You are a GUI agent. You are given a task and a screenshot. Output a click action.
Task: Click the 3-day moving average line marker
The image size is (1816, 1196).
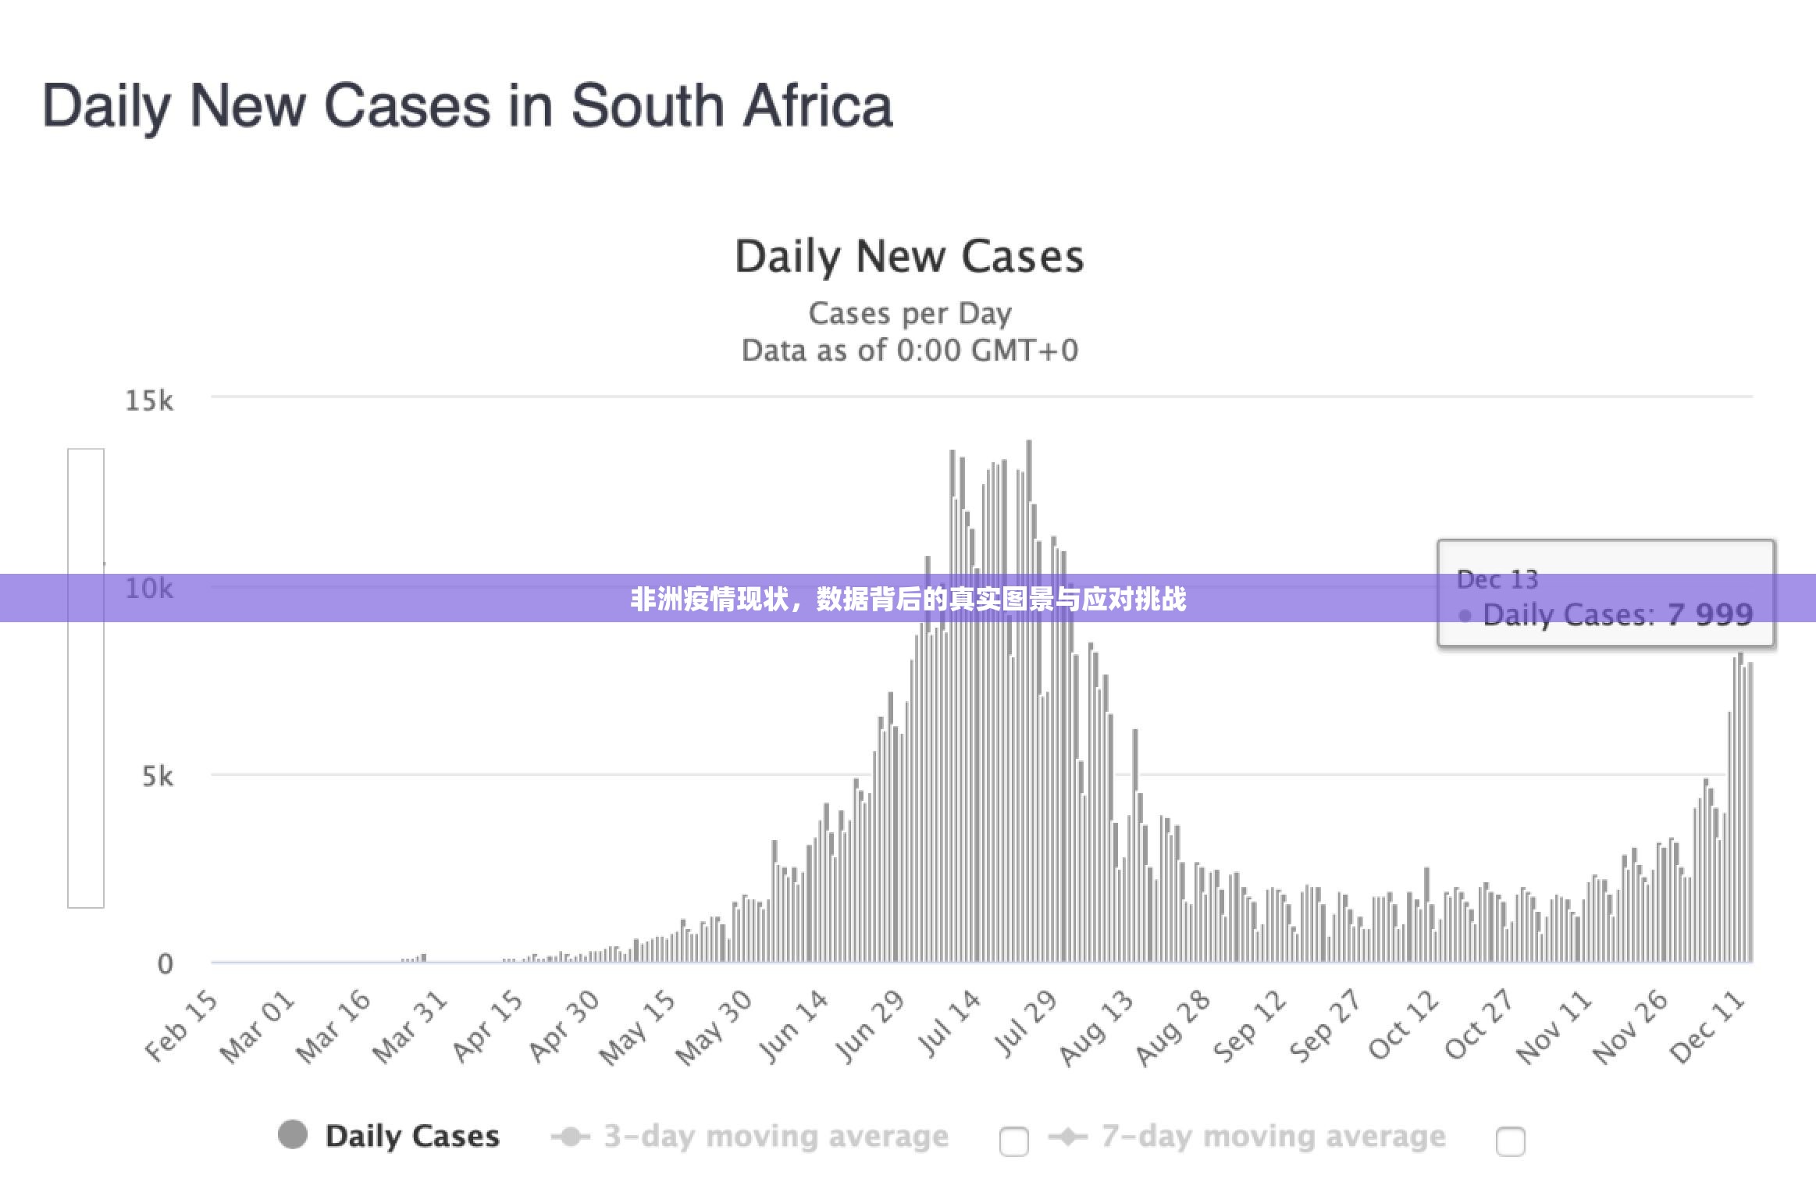click(571, 1137)
